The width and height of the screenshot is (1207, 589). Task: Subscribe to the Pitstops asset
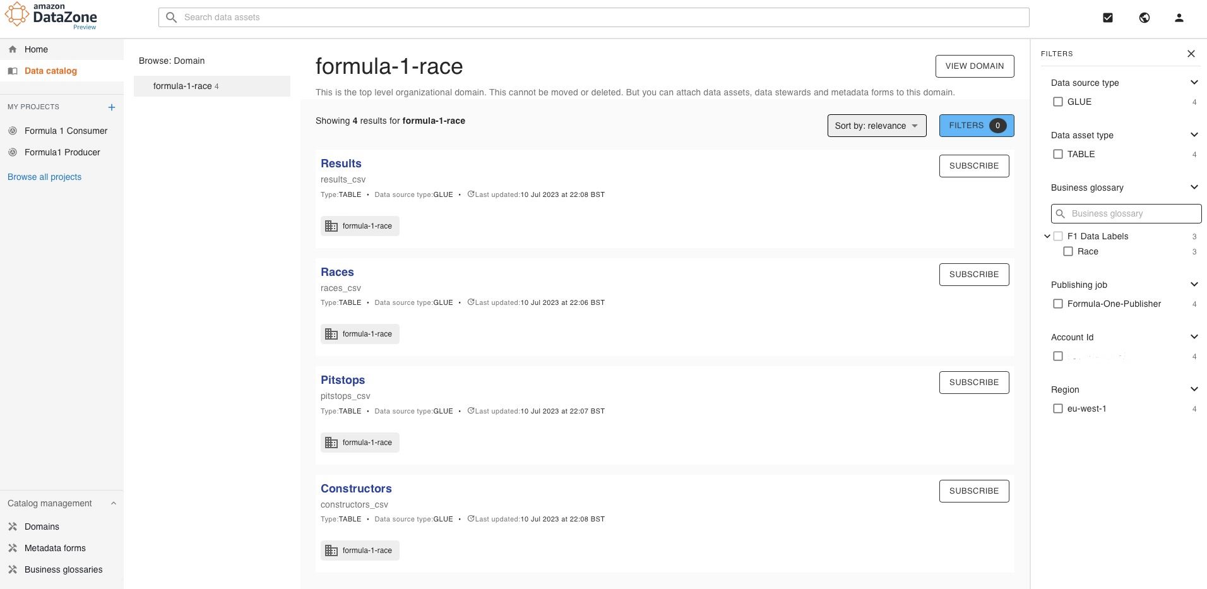(974, 383)
